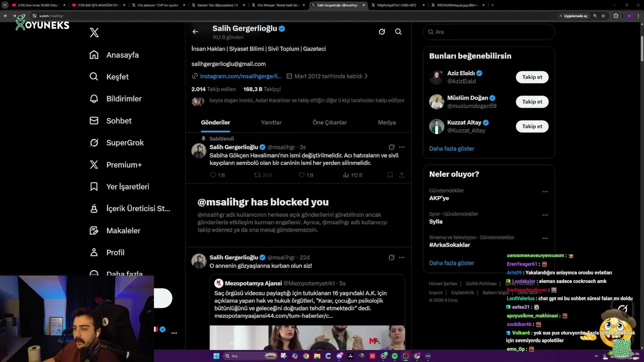Screen dimensions: 644x362
Task: View analytics of pinned post (112 B)
Action: click(x=353, y=175)
